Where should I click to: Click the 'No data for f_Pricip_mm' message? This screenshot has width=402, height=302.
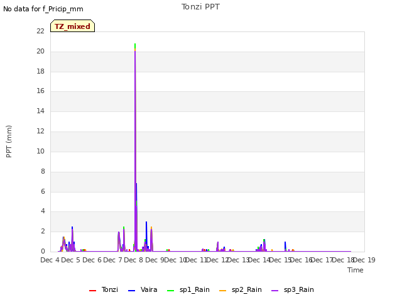(43, 9)
